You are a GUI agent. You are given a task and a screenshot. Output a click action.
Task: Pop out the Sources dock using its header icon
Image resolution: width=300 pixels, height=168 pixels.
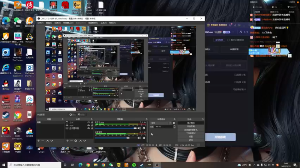[91, 119]
